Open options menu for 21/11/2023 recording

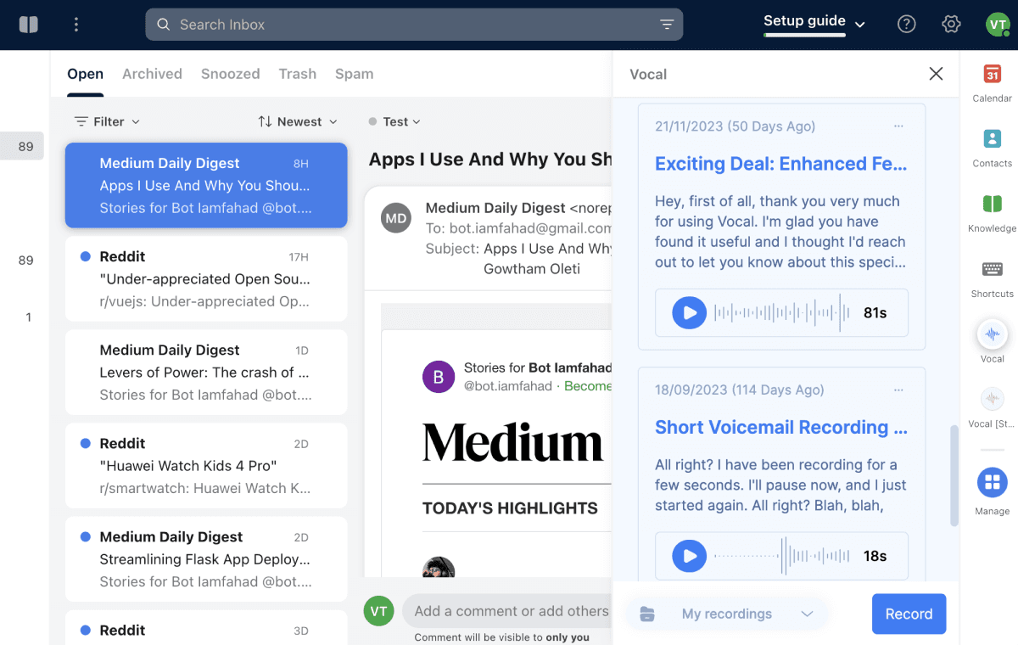tap(898, 126)
